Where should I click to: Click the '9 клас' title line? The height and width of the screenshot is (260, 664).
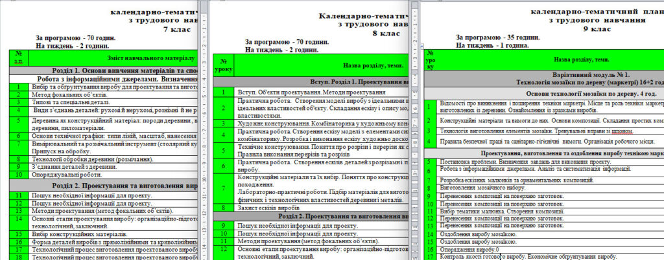pos(597,28)
